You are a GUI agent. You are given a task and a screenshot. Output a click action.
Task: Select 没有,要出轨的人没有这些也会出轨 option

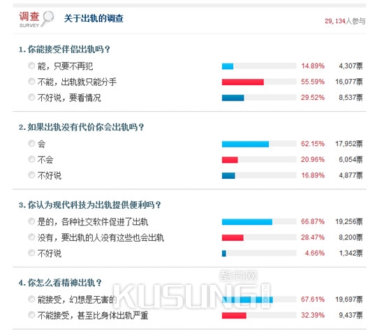coord(31,237)
